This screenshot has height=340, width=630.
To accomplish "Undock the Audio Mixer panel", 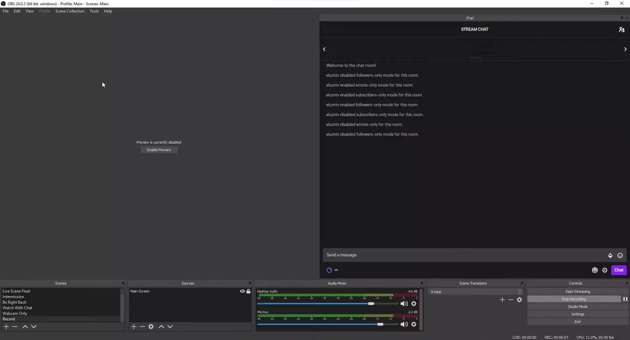I will [422, 283].
